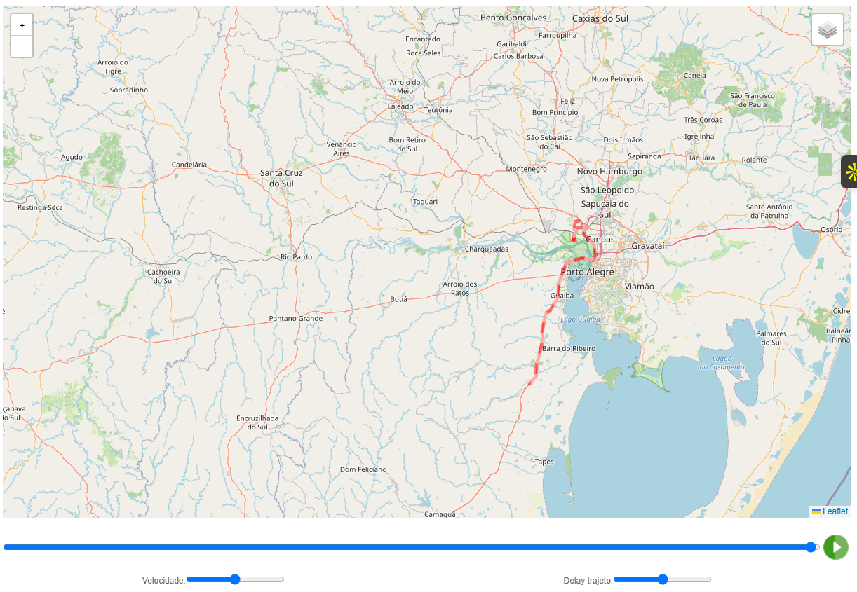This screenshot has height=592, width=857.
Task: Click the Porto Alegre map label
Action: click(x=587, y=272)
